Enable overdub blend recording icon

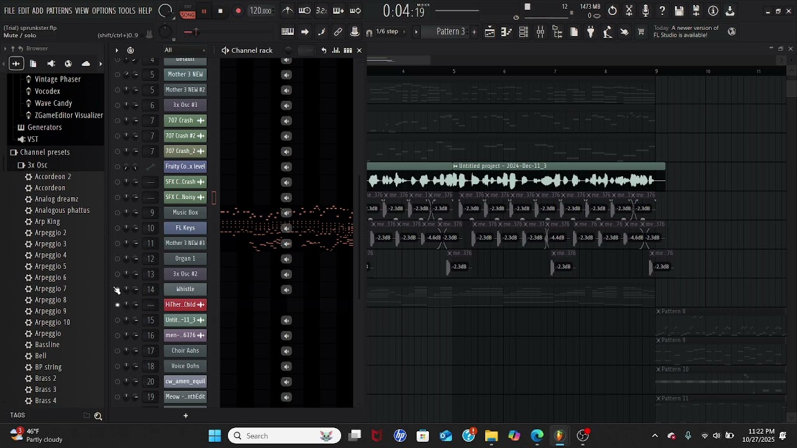pyautogui.click(x=339, y=11)
